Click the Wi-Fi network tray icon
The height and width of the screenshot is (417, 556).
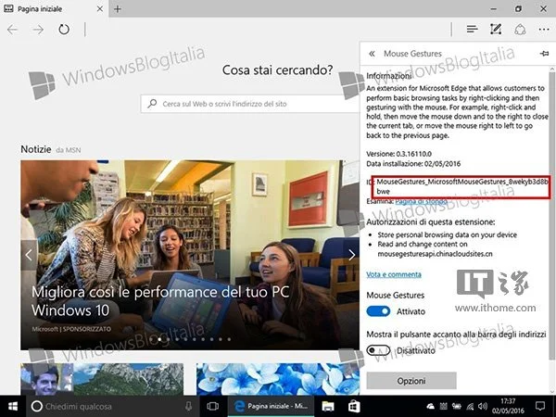point(470,407)
